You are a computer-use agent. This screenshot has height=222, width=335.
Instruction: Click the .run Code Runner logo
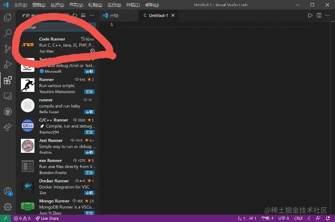(x=27, y=44)
